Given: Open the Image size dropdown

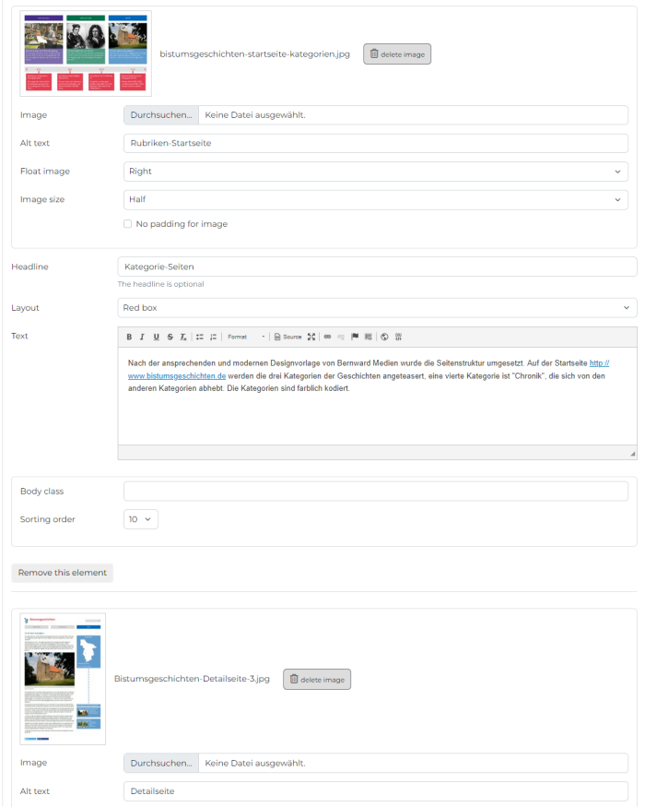Looking at the screenshot, I should 375,200.
